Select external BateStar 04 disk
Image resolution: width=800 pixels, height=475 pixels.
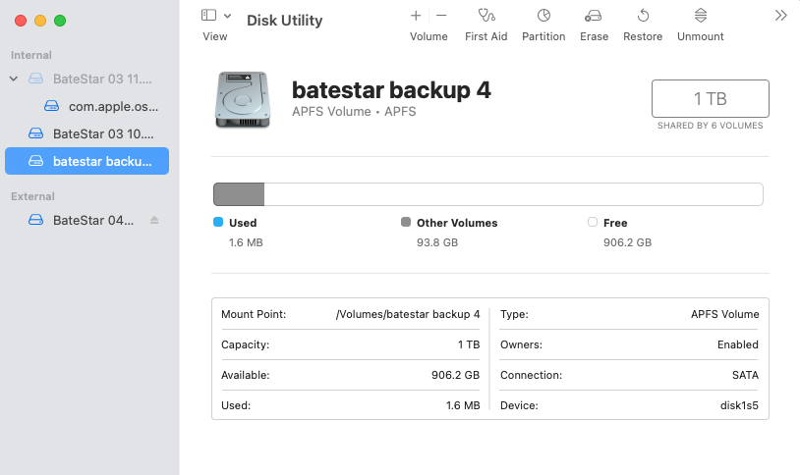click(86, 220)
